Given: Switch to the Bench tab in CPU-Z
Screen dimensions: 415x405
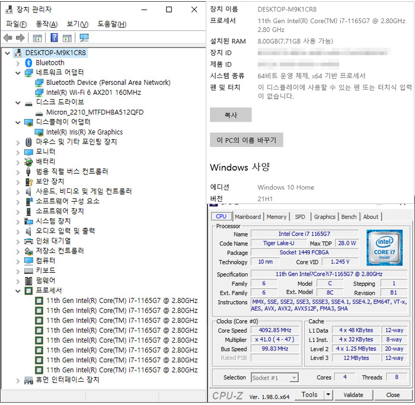Looking at the screenshot, I should point(349,217).
